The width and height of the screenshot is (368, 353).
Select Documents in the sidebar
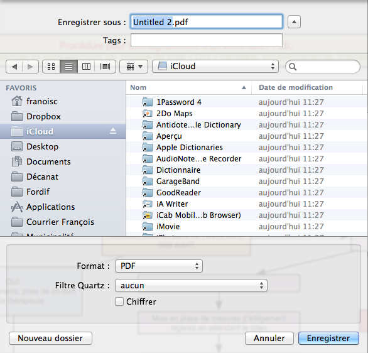pos(63,161)
